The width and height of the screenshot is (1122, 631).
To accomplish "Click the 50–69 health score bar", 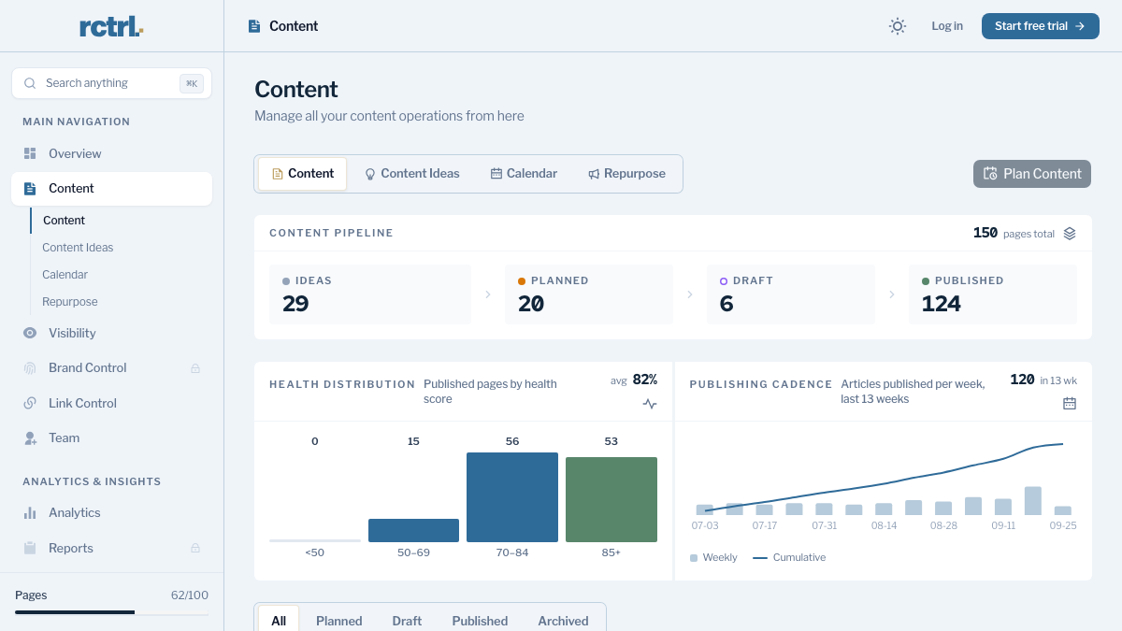I will coord(413,530).
